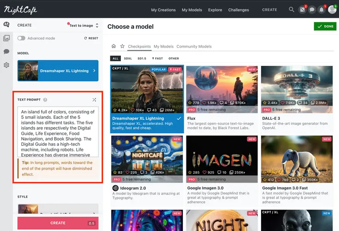This screenshot has height=231, width=339.
Task: Toggle Advanced mode switch
Action: pos(22,38)
